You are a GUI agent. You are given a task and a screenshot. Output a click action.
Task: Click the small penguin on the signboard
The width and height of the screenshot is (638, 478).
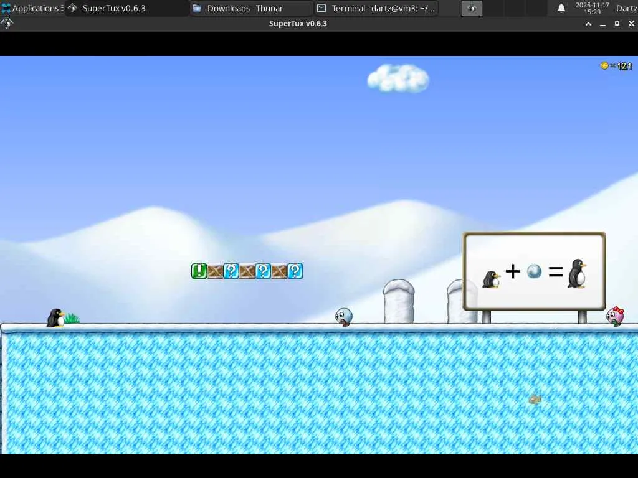pyautogui.click(x=492, y=279)
